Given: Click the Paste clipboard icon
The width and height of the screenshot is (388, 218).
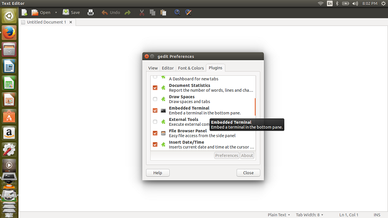Looking at the screenshot, I should point(163,13).
